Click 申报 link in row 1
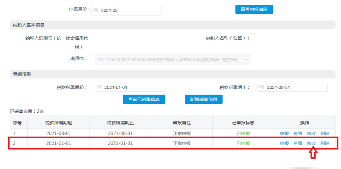Image resolution: width=341 pixels, height=169 pixels. pos(284,133)
